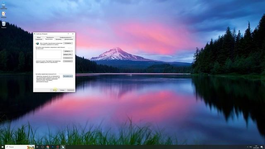Open the taskbar clock and date

[x=256, y=147]
